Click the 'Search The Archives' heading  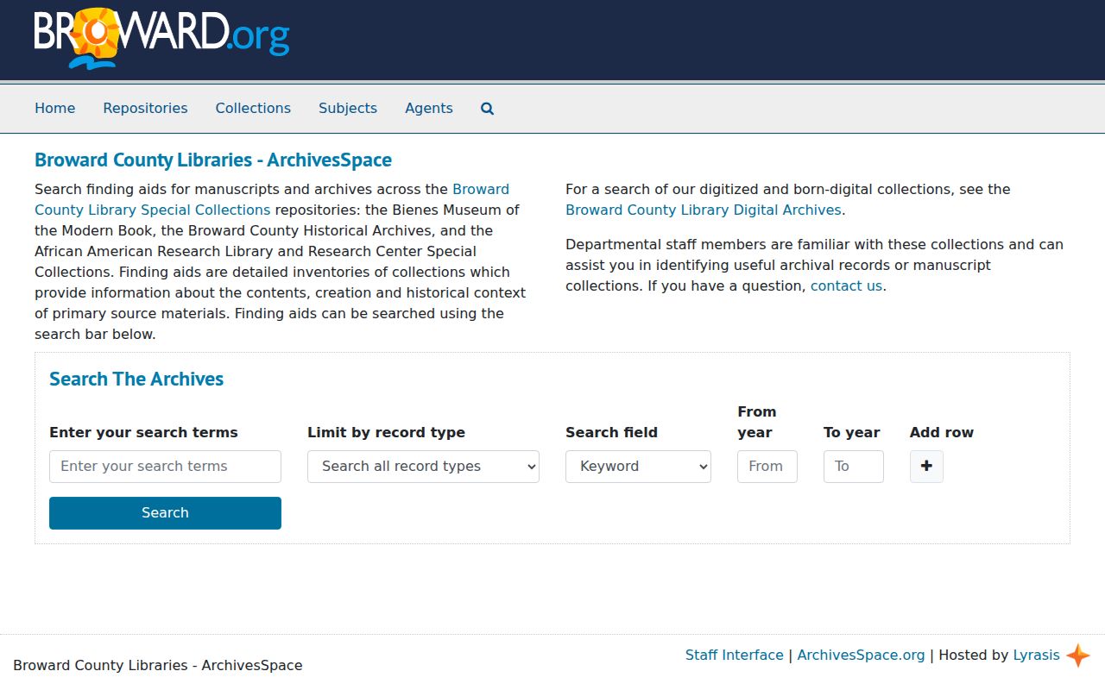pyautogui.click(x=136, y=379)
